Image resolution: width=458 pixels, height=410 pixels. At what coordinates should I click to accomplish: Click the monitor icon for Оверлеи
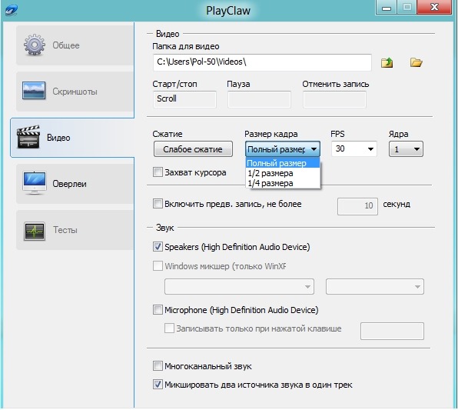tap(35, 183)
